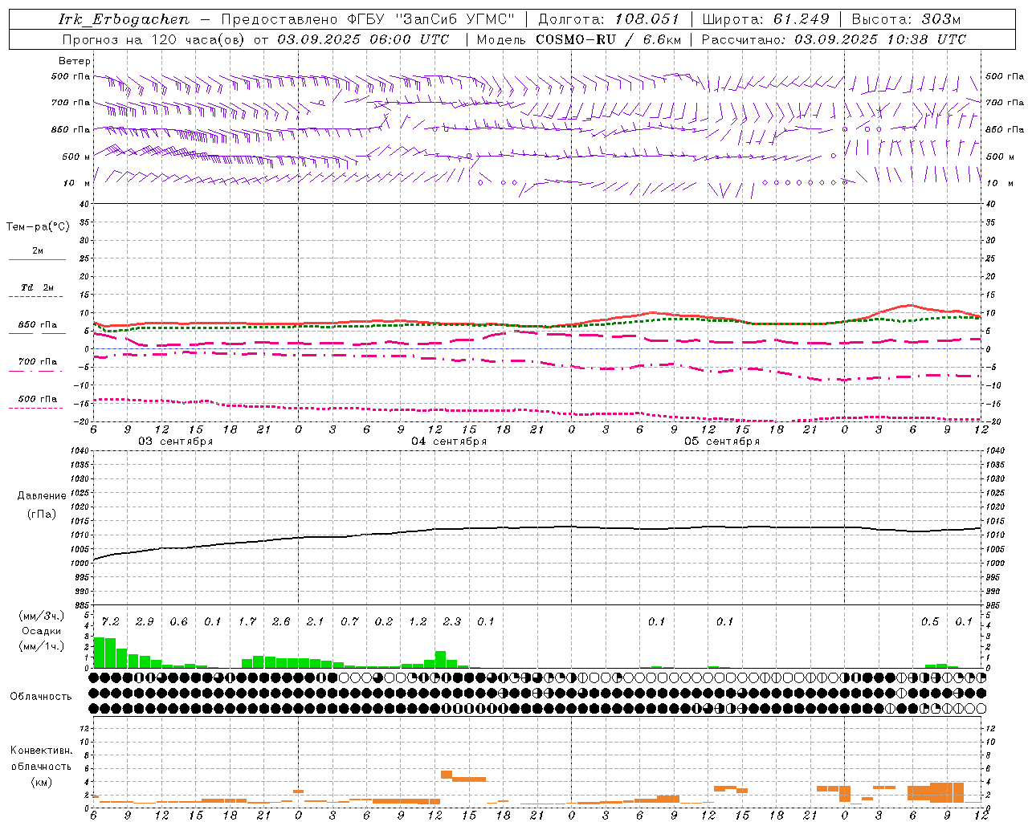
Task: Click the 2м temperature legend entry
Action: [38, 251]
